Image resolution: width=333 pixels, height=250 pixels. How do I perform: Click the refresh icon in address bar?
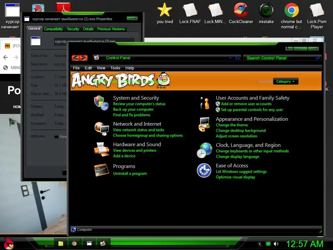point(237,58)
